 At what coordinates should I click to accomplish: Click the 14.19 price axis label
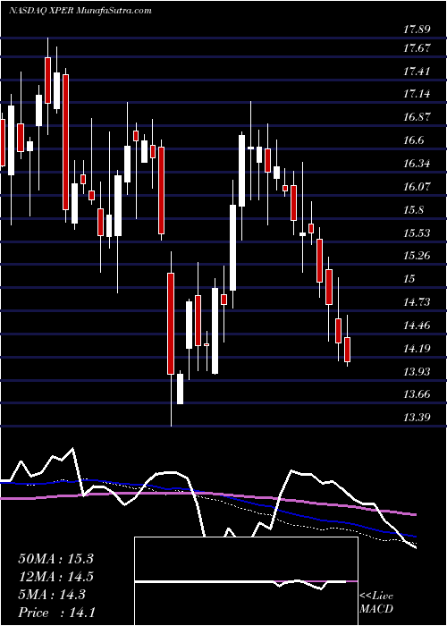pos(417,349)
